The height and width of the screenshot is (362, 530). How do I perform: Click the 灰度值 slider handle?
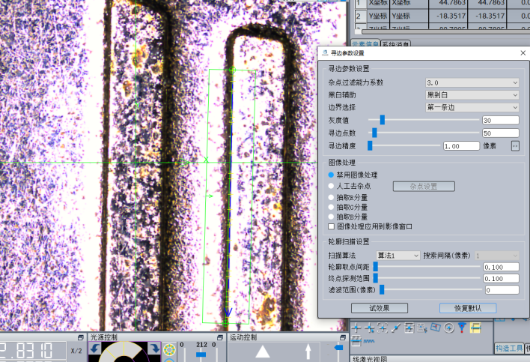(x=383, y=120)
